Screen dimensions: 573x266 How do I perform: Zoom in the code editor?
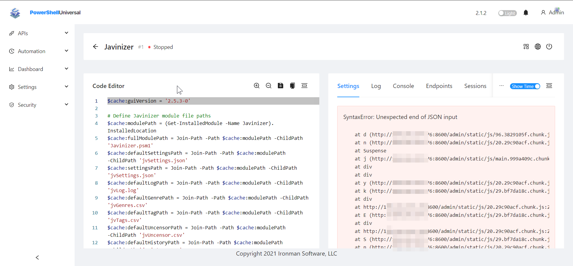click(x=257, y=86)
